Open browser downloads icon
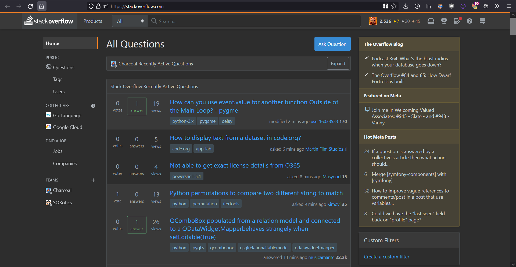516x267 pixels. click(x=406, y=6)
